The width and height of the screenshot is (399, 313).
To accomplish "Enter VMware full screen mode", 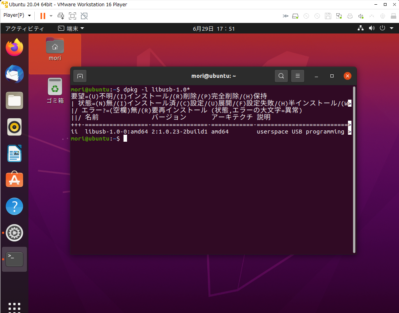I will point(72,16).
